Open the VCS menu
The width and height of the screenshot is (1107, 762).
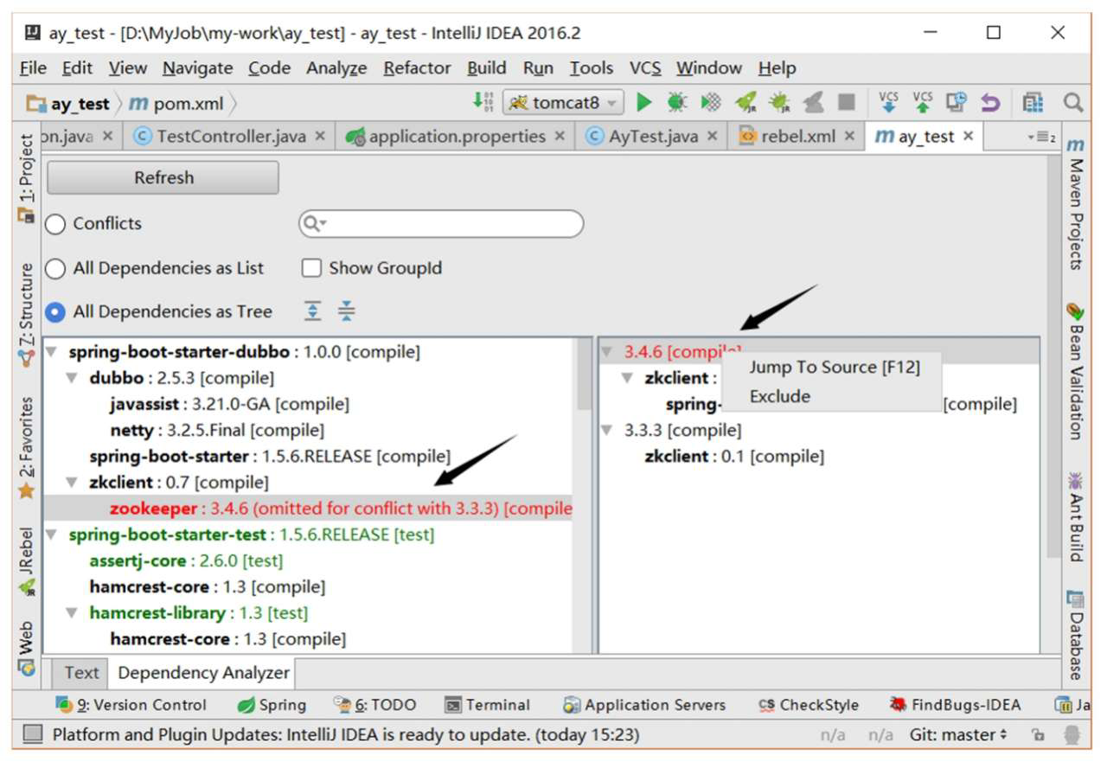[x=645, y=67]
